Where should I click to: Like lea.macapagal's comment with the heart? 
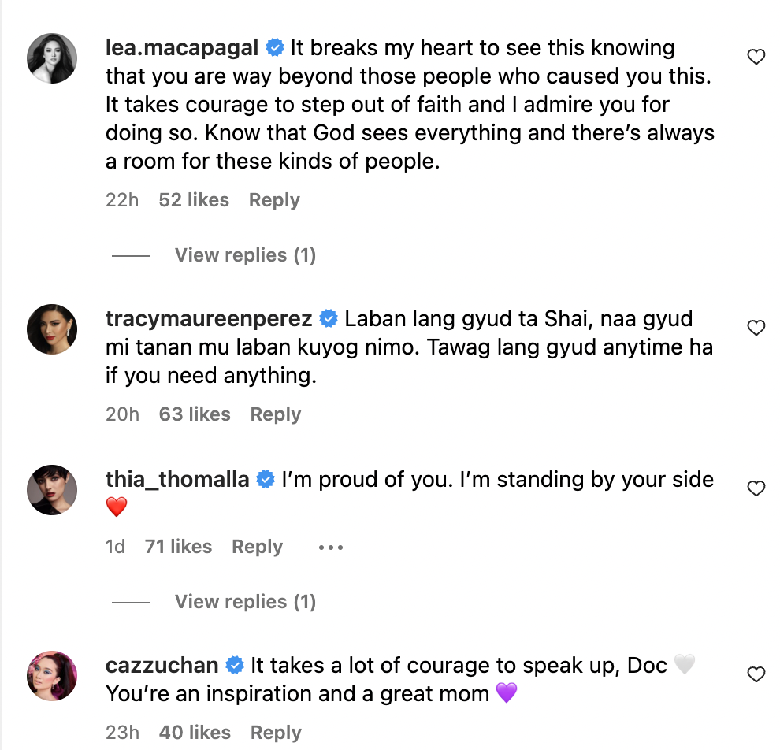pos(756,58)
